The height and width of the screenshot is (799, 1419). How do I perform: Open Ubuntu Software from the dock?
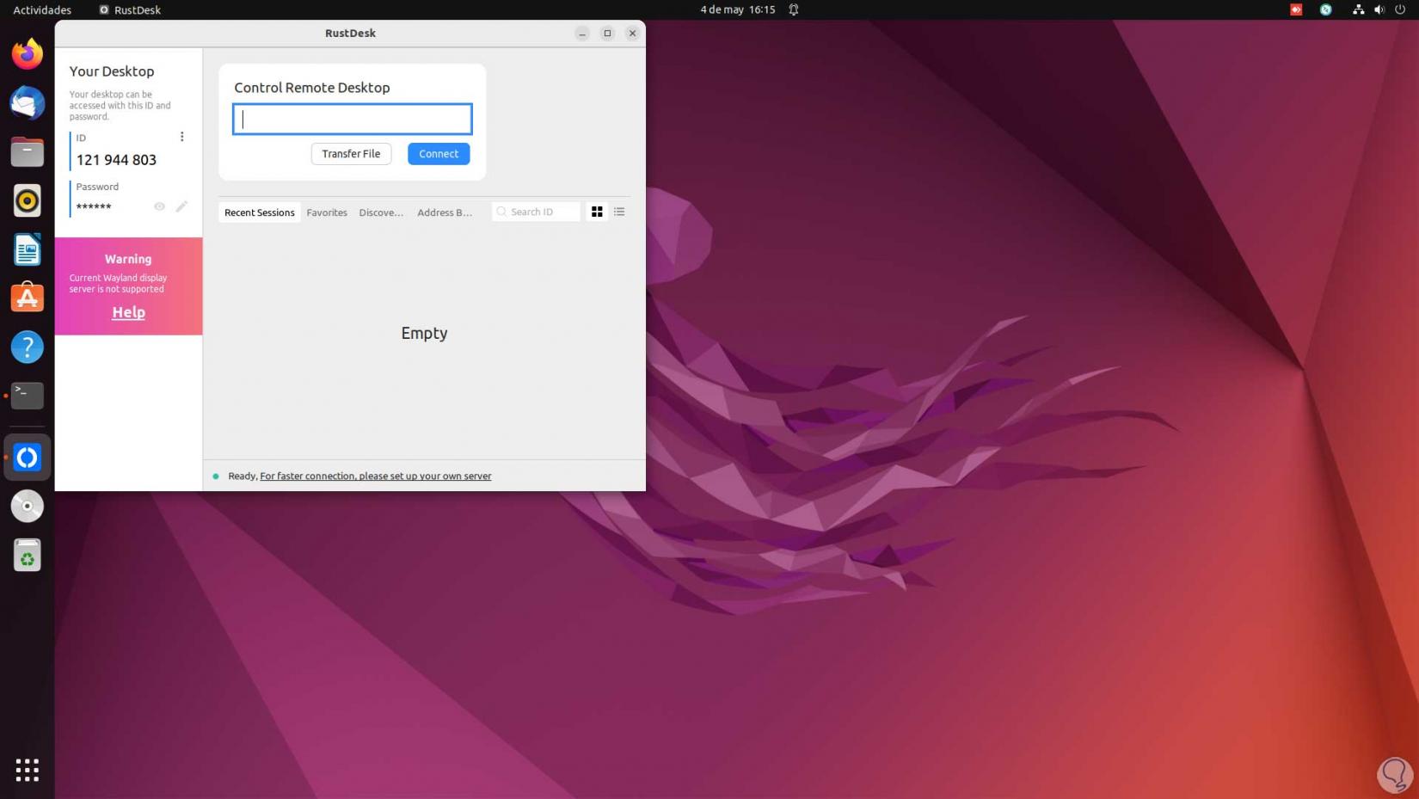tap(28, 298)
